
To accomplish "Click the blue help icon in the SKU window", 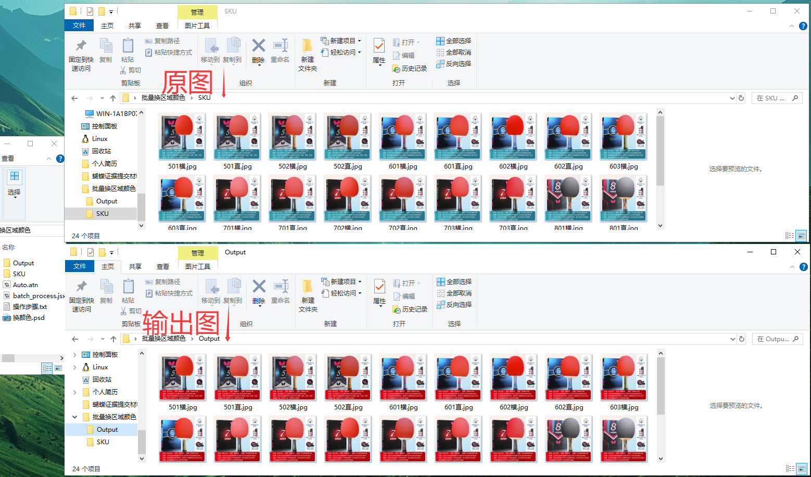I will (x=803, y=26).
